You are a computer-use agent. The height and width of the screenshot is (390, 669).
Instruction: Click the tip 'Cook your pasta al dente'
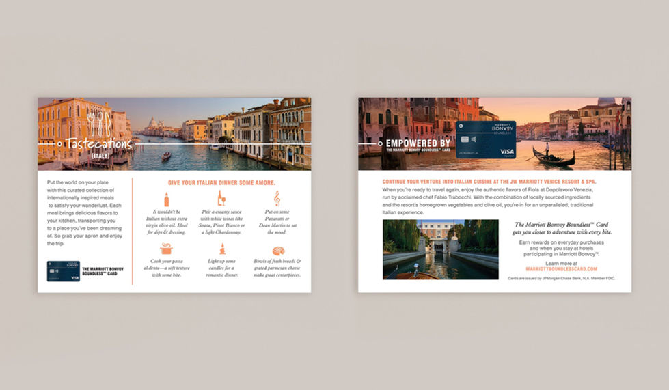167,268
